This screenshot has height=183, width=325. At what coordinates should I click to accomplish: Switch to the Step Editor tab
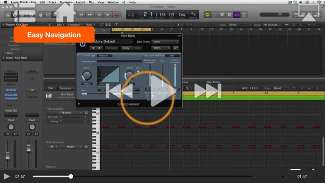(213, 82)
